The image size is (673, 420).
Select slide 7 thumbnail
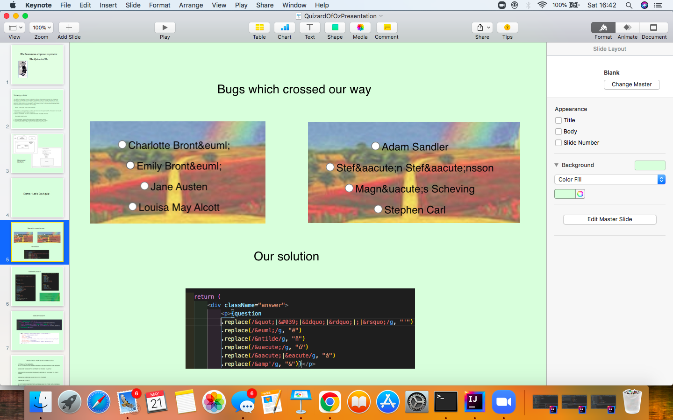(37, 331)
